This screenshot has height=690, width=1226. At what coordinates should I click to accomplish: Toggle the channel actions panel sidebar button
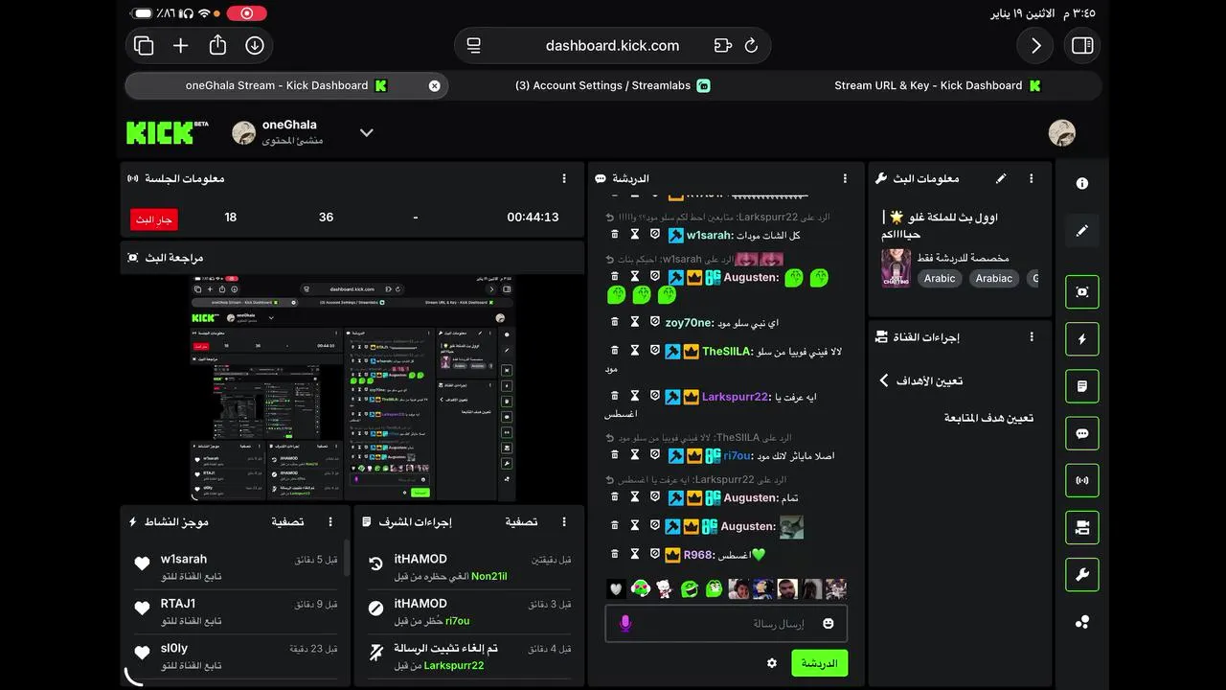pyautogui.click(x=1082, y=527)
